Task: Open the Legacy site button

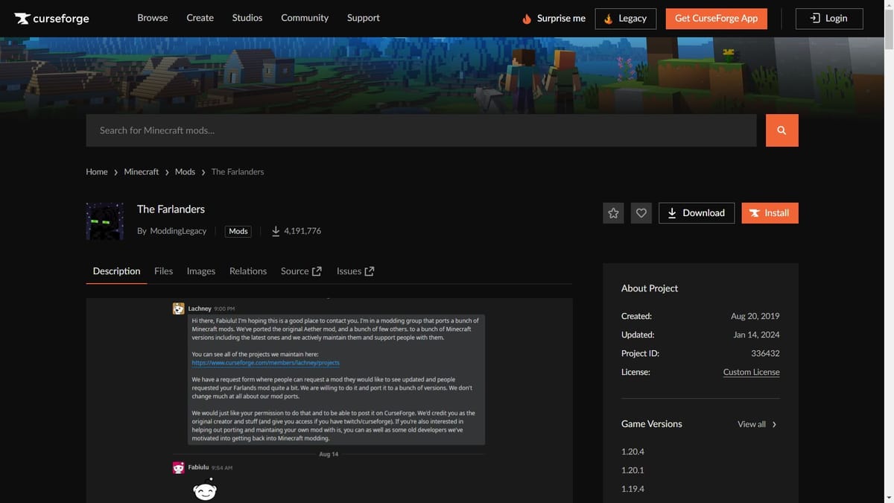Action: (625, 19)
